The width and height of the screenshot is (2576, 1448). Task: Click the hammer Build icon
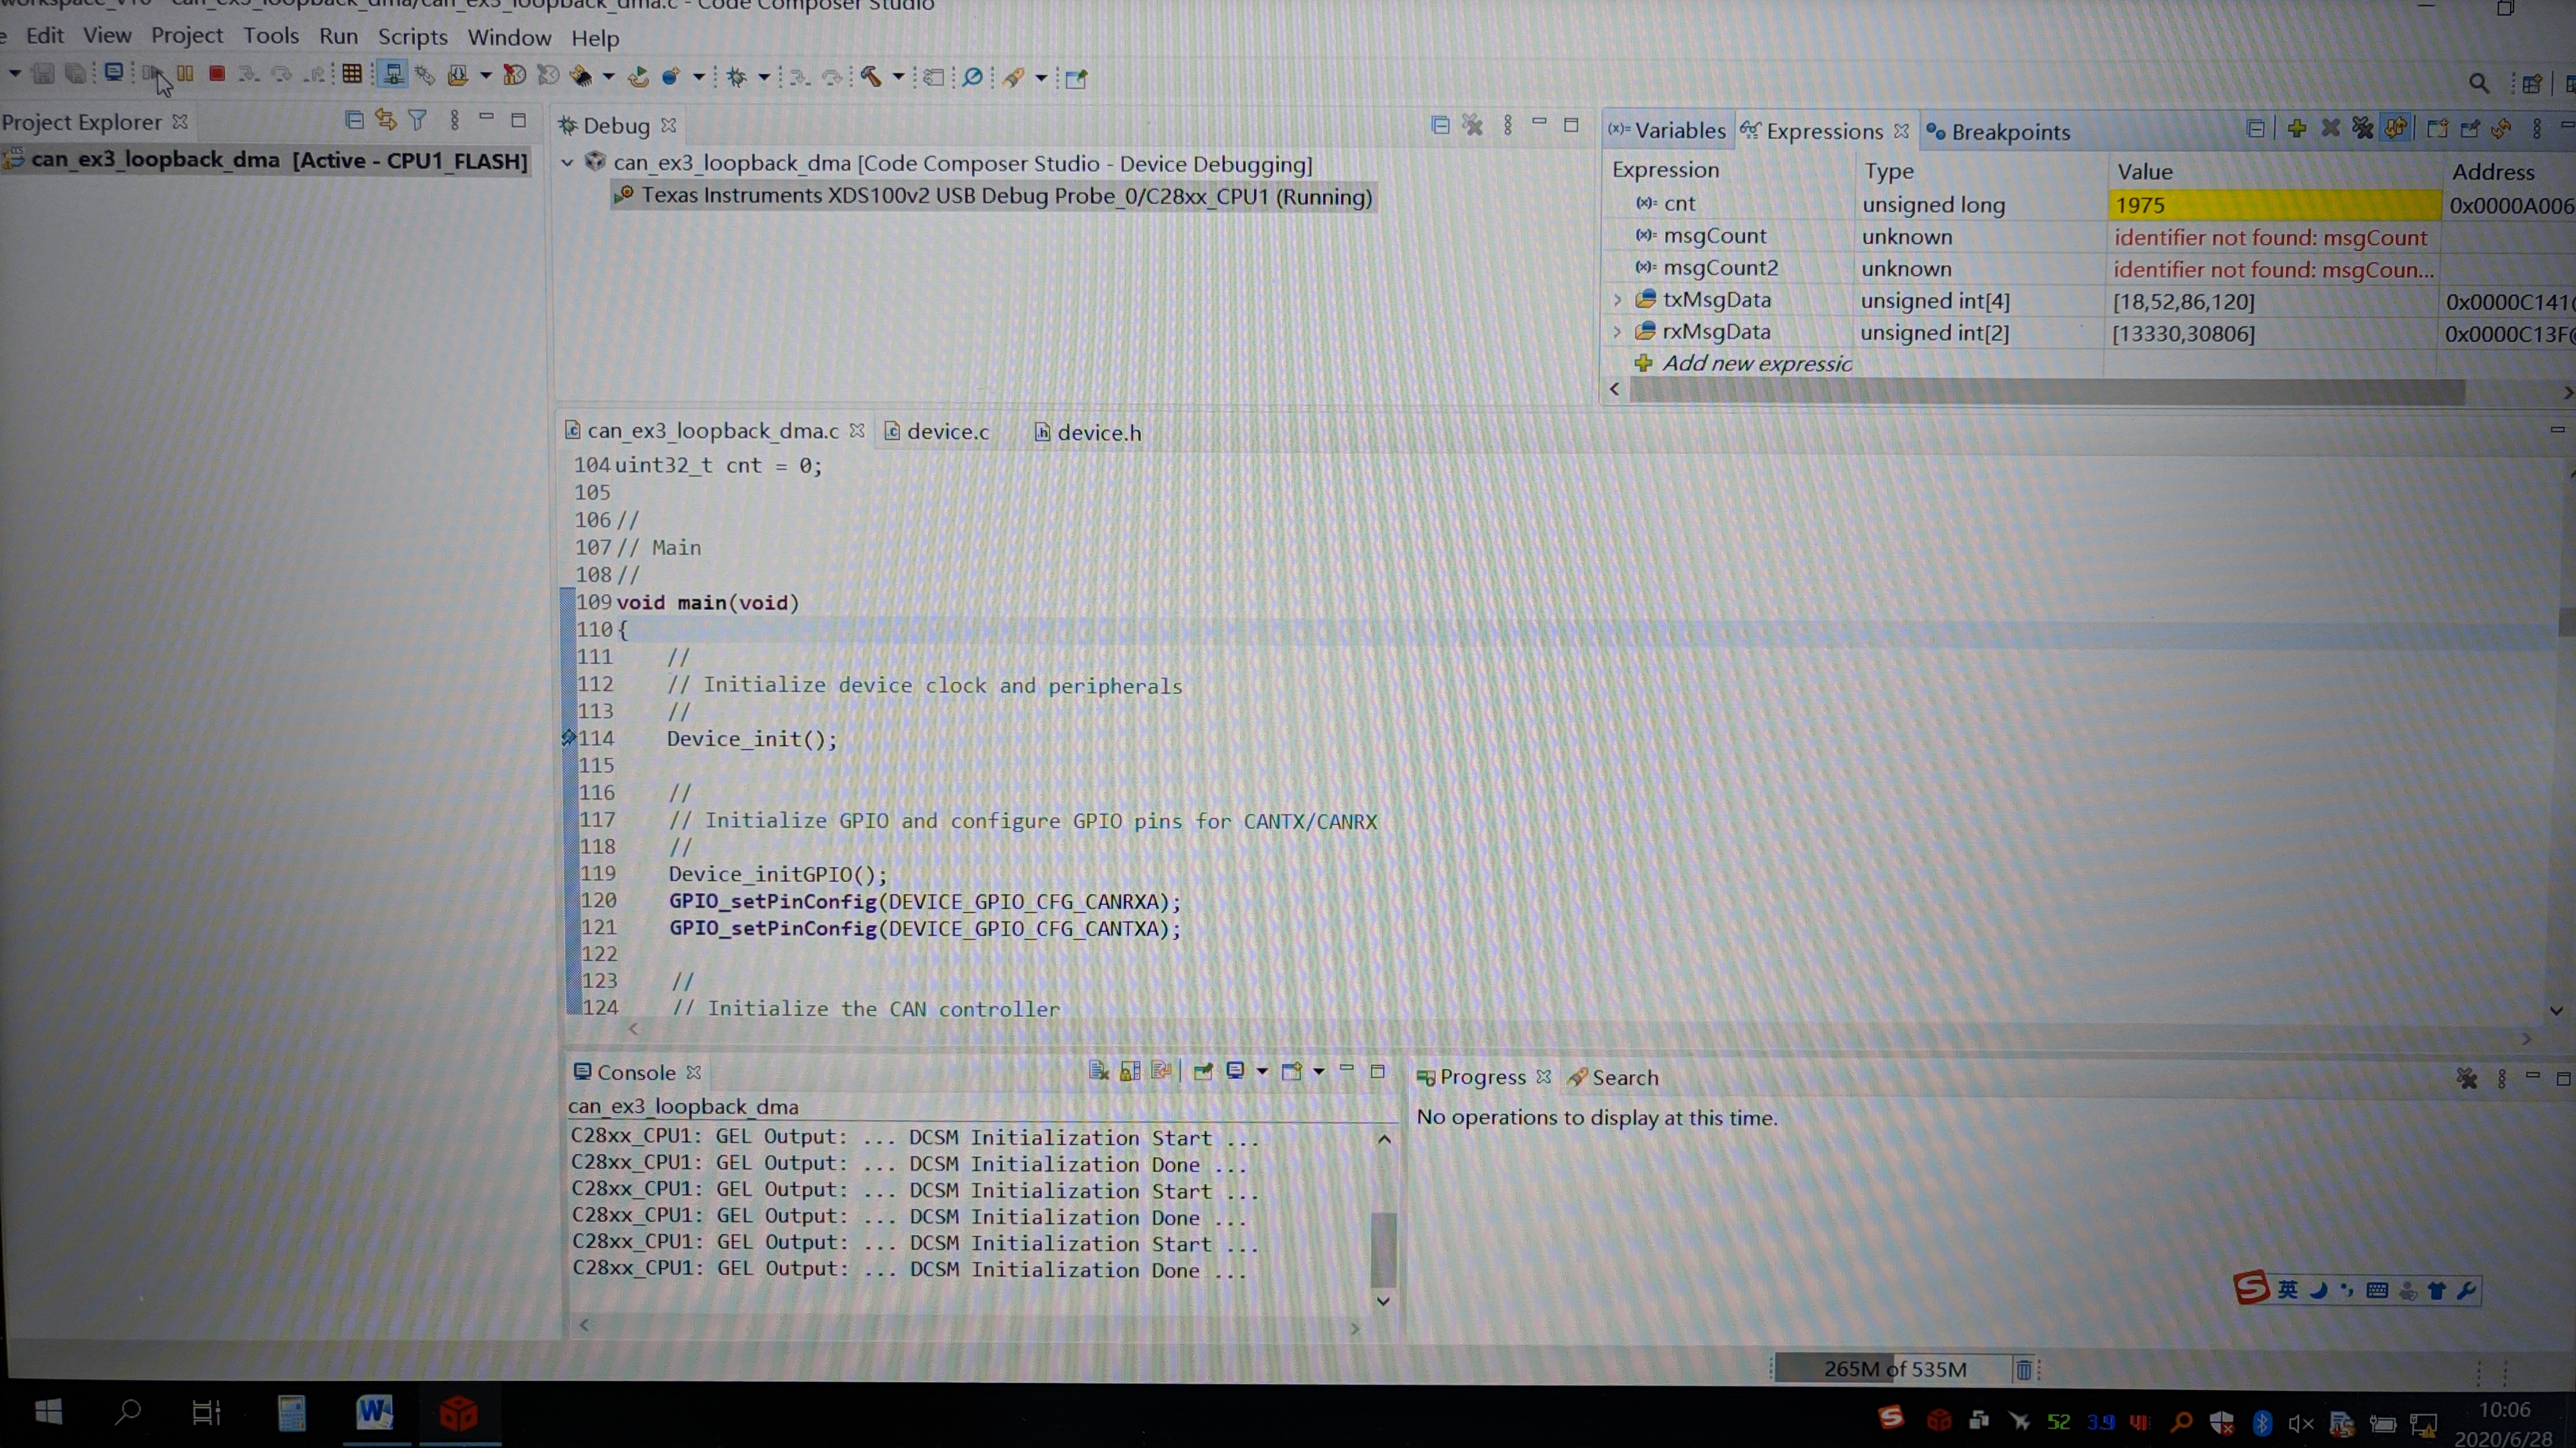point(871,77)
